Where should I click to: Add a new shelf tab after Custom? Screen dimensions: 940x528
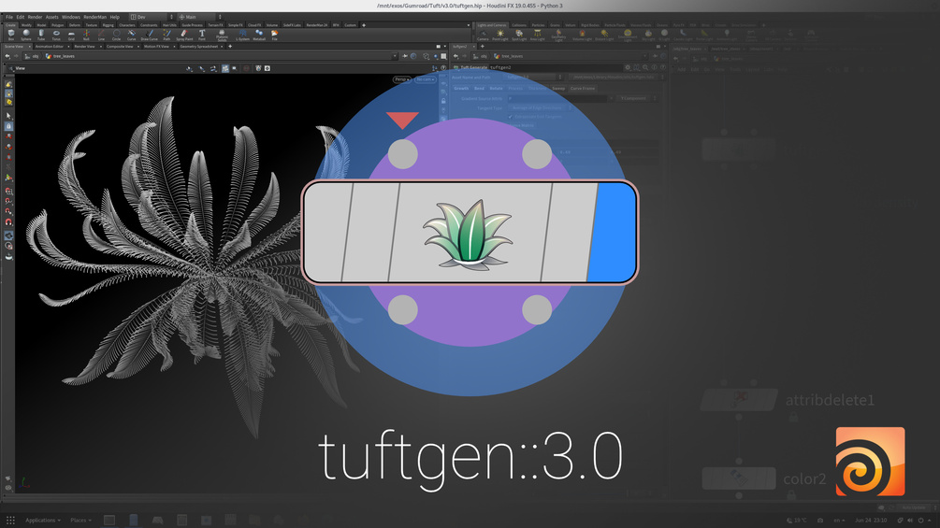(x=364, y=25)
